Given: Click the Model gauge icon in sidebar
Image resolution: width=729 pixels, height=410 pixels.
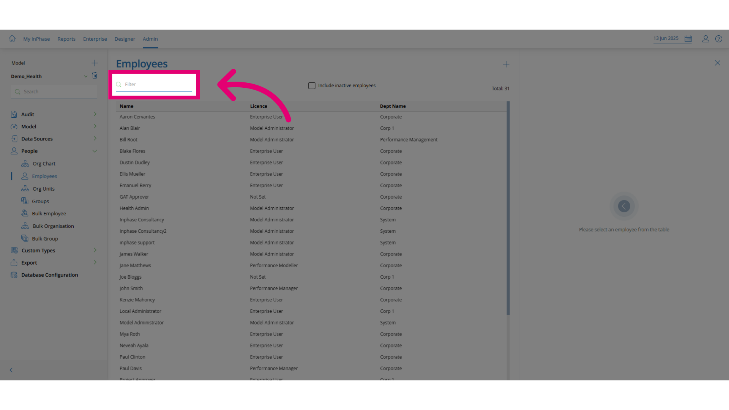Looking at the screenshot, I should pos(14,126).
